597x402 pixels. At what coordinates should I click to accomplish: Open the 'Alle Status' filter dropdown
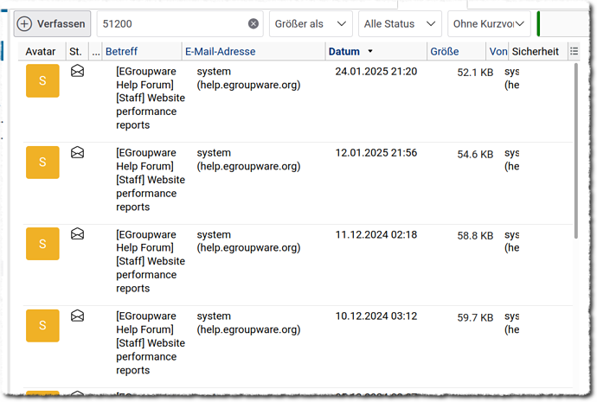click(400, 24)
